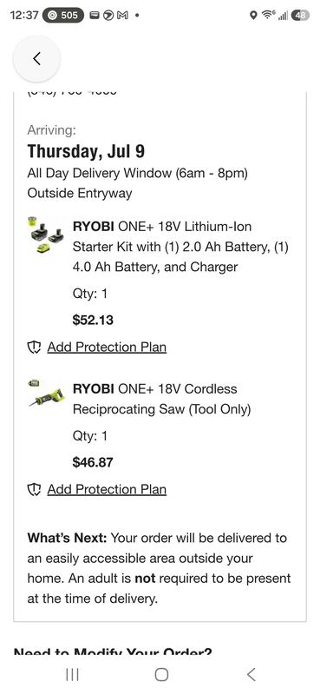This screenshot has height=695, width=320.
Task: Tap the location pin status icon
Action: (253, 16)
